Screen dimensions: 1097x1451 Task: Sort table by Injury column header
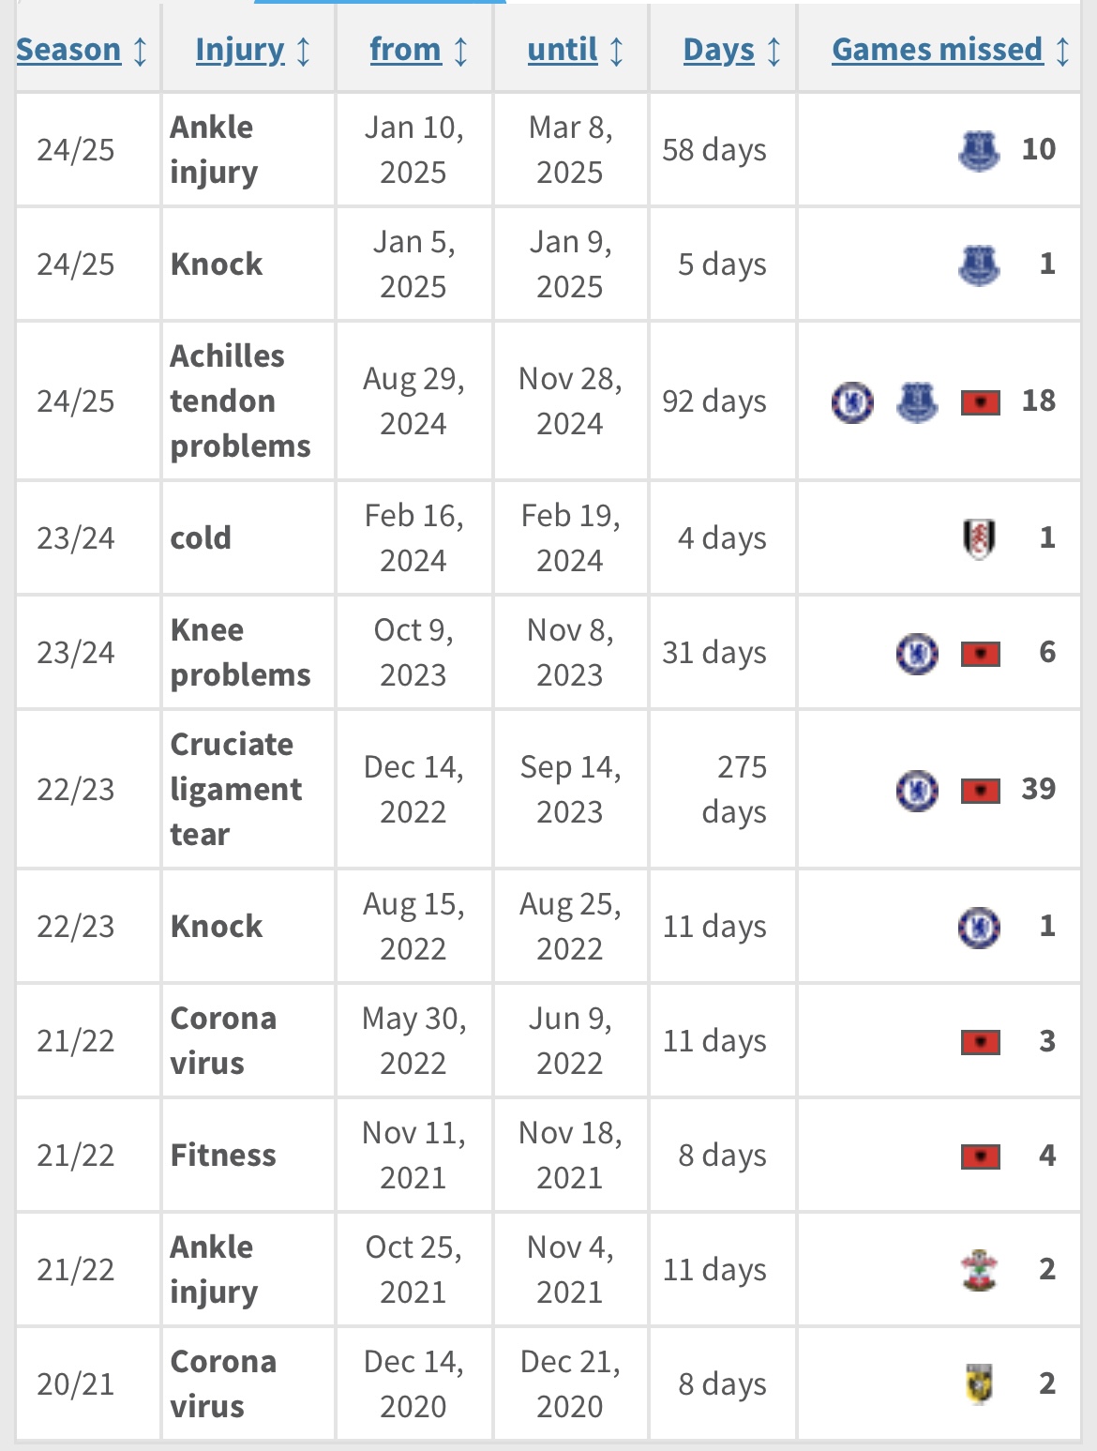(x=239, y=50)
